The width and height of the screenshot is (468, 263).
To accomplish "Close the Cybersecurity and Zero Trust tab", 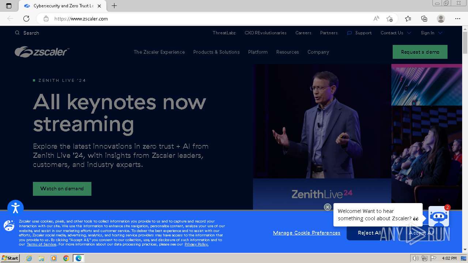I will click(x=99, y=6).
